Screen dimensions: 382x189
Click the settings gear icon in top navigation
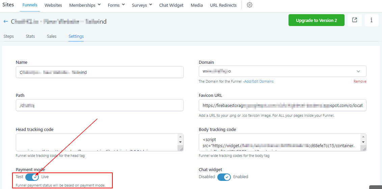click(x=250, y=5)
